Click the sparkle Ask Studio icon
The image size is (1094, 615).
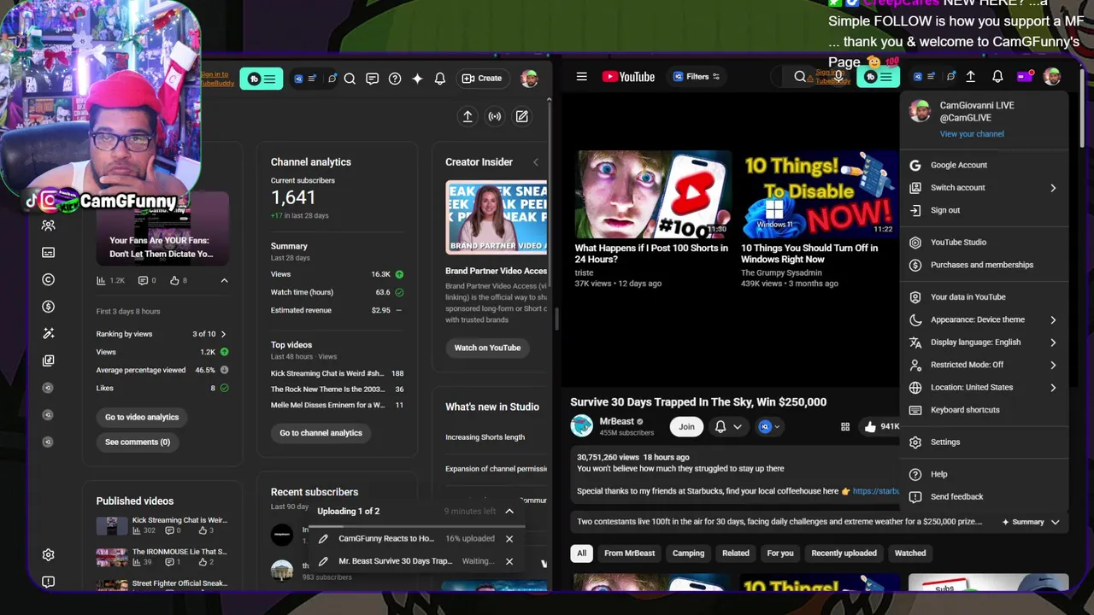pos(417,79)
